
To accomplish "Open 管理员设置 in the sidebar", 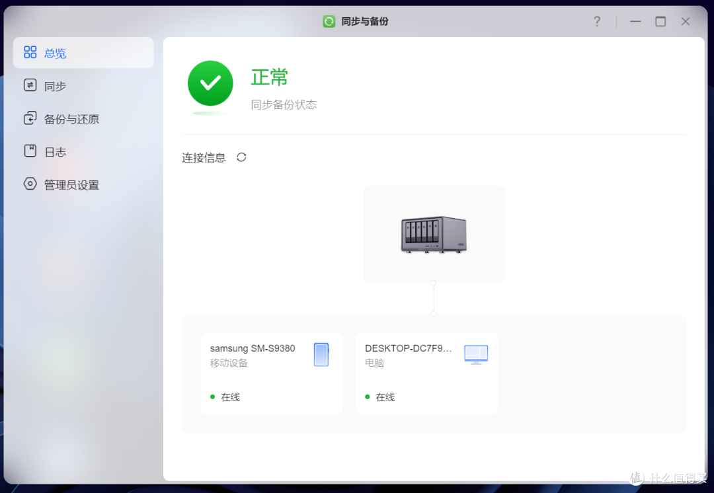I will tap(83, 185).
